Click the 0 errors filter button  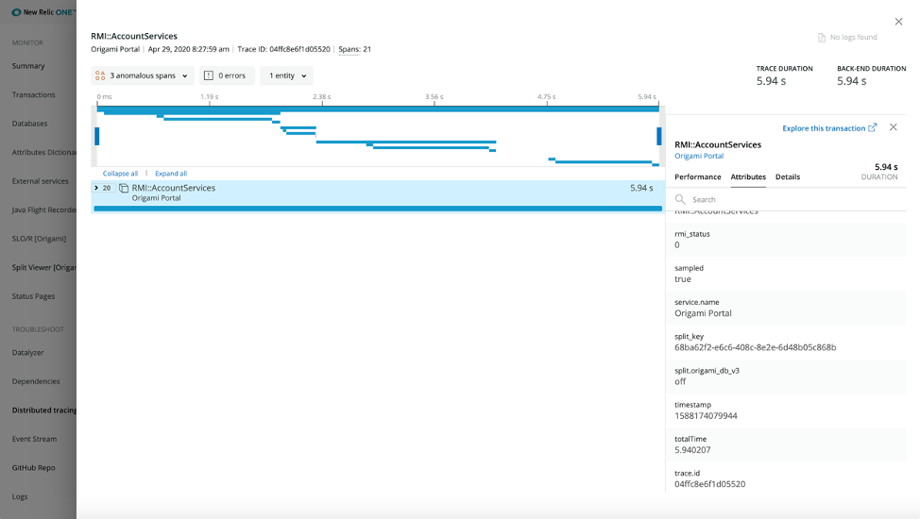click(227, 75)
